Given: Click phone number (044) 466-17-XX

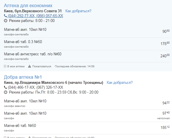Looking at the screenshot, I should point(21,87).
